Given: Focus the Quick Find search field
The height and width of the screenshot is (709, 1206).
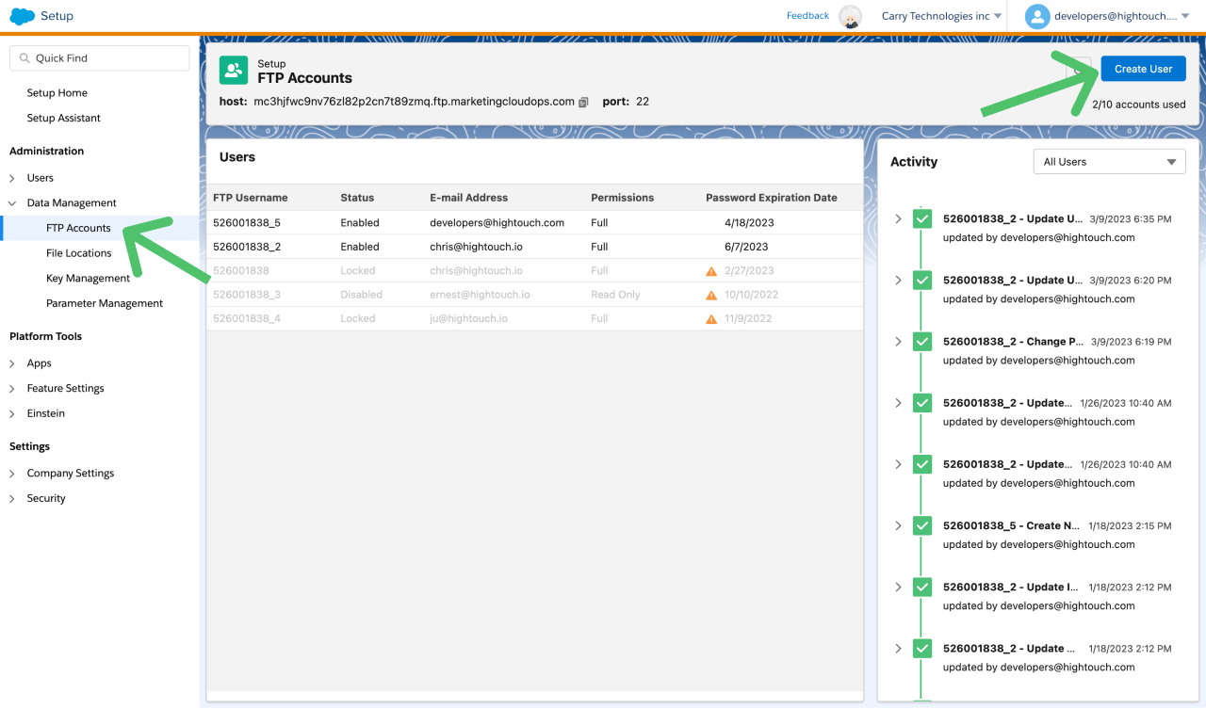Looking at the screenshot, I should point(100,58).
